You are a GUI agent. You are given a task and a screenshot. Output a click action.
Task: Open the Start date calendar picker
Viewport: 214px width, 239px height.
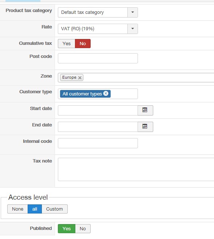145,110
